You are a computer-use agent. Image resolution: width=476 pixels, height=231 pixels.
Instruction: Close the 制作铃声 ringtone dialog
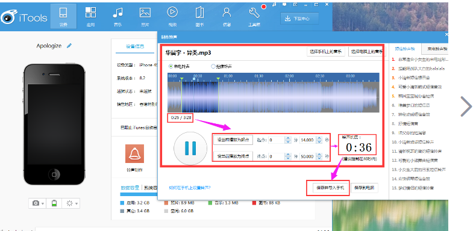click(x=446, y=34)
